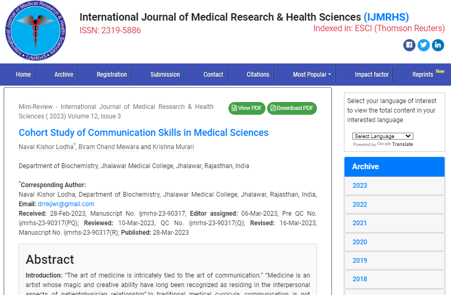Viewport: 451px width, 295px height.
Task: Go to Home in the navigation bar
Action: point(23,75)
